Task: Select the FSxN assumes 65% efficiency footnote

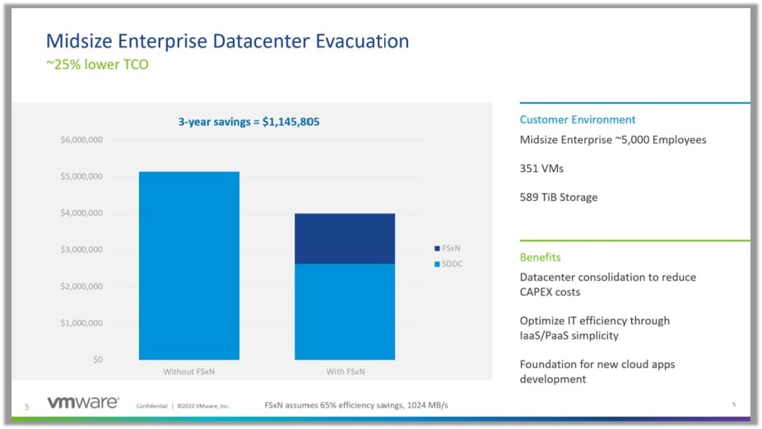Action: [355, 405]
